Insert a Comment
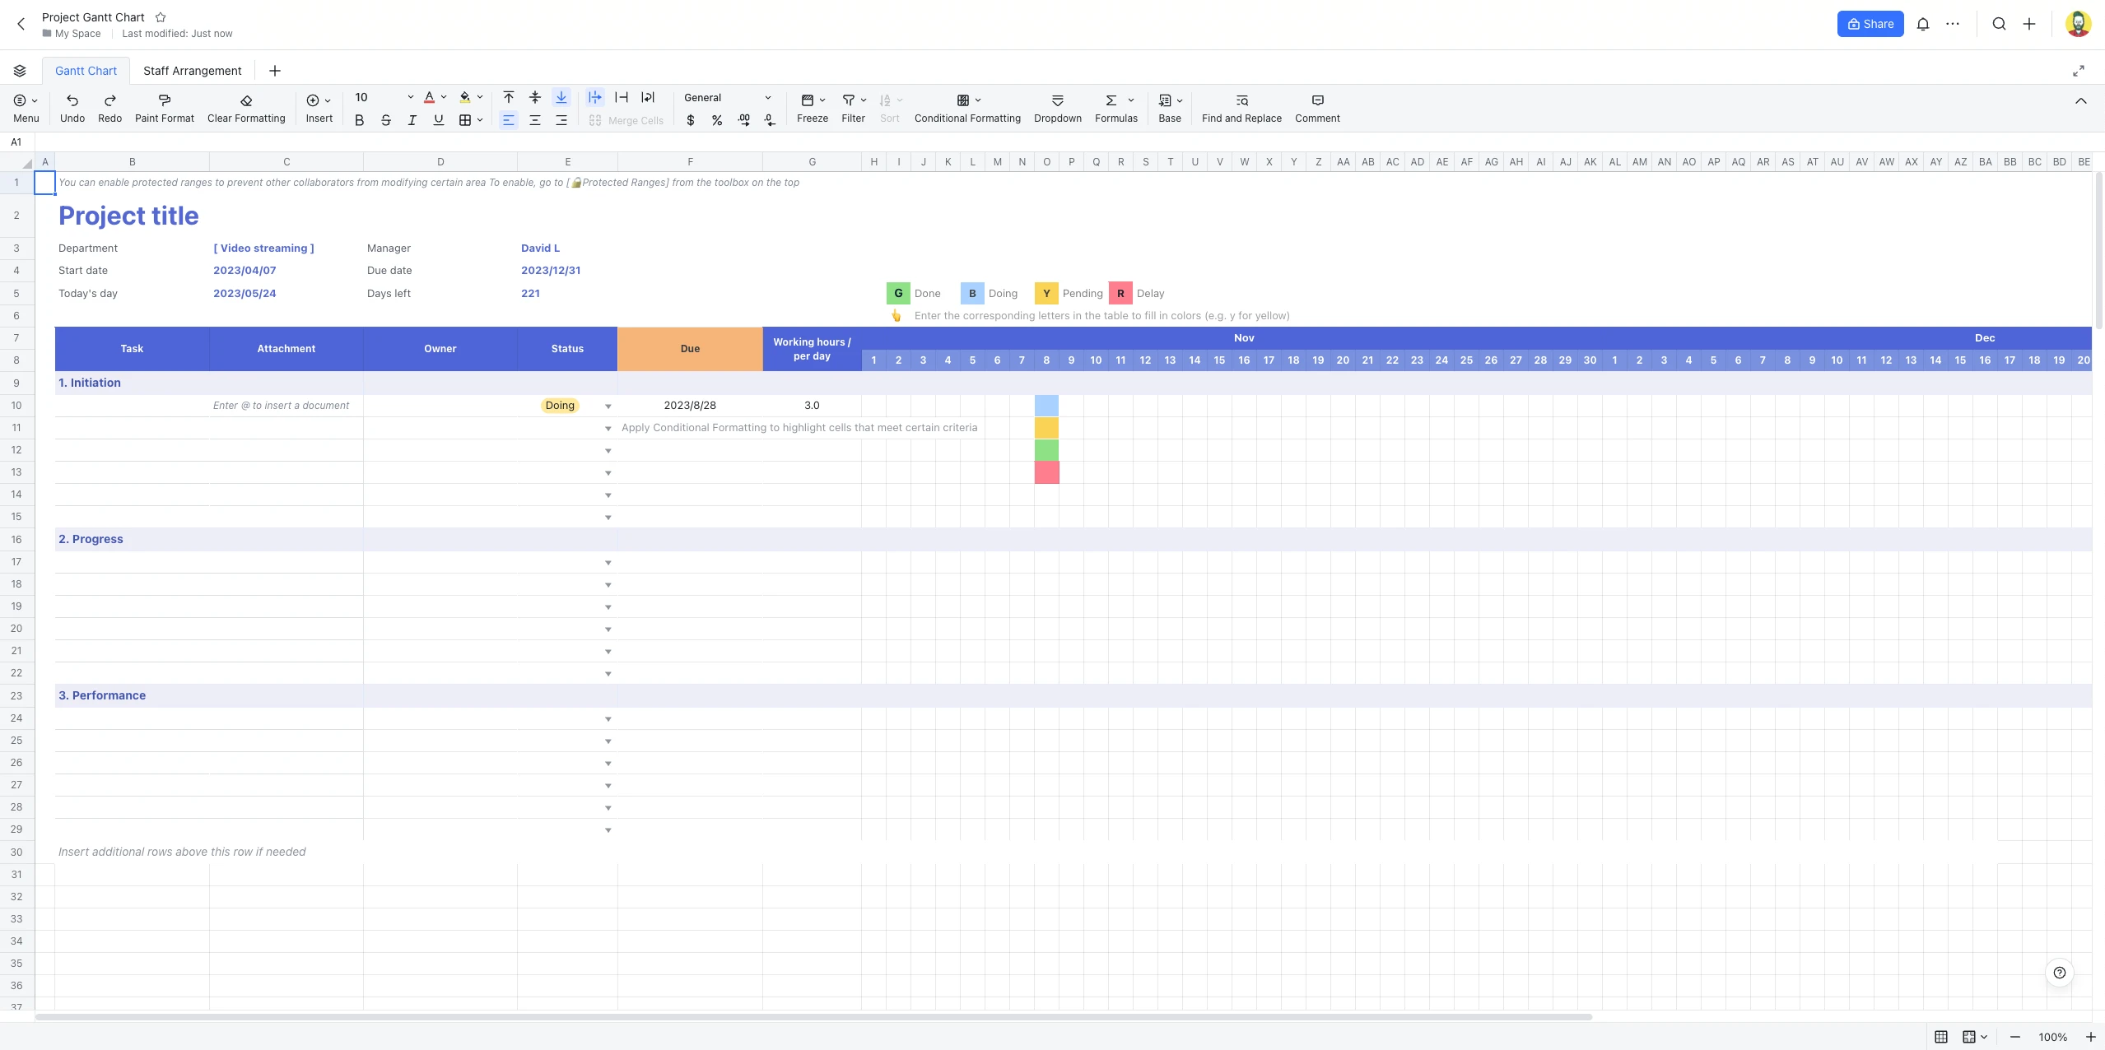 [x=1316, y=108]
